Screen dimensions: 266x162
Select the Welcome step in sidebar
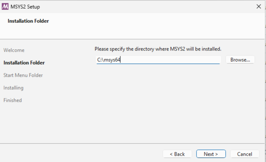click(14, 50)
